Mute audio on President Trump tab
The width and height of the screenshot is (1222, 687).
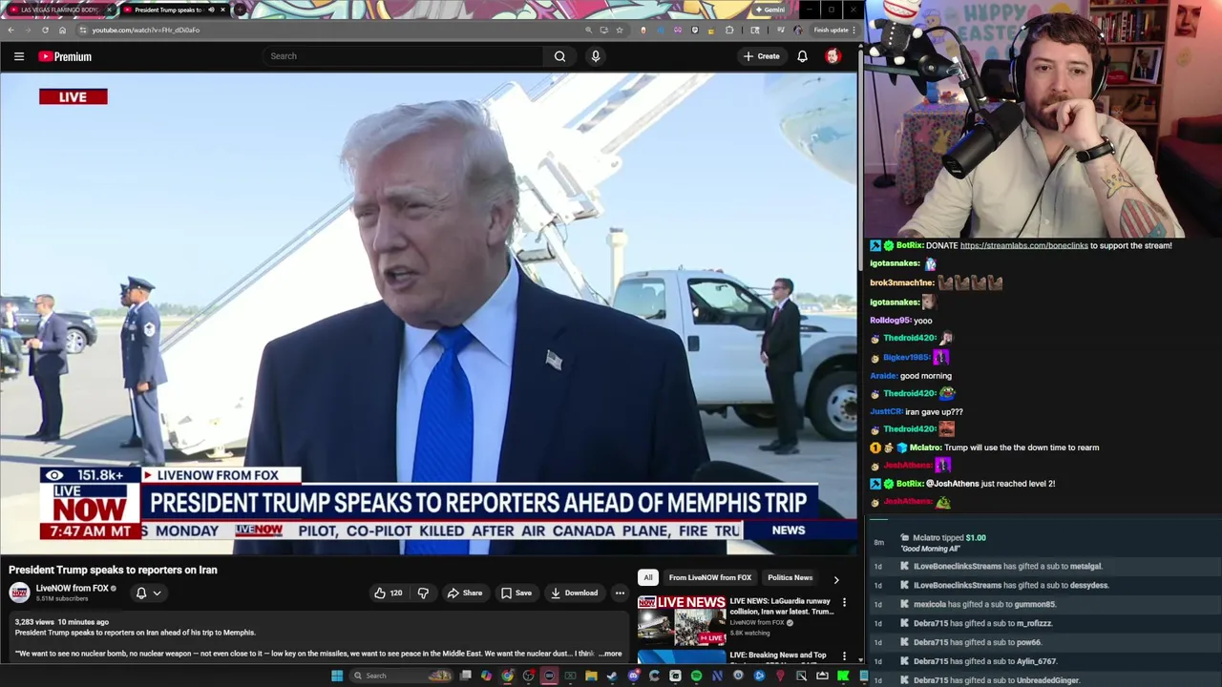pos(211,10)
